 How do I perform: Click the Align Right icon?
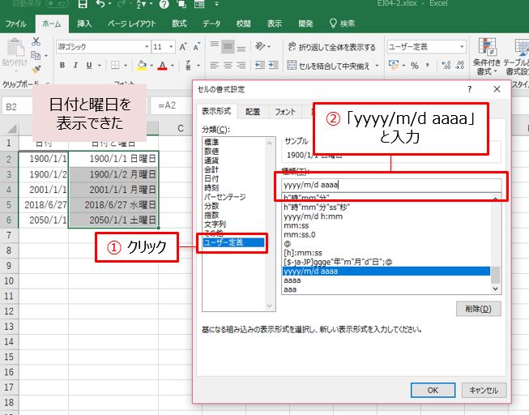pos(241,65)
